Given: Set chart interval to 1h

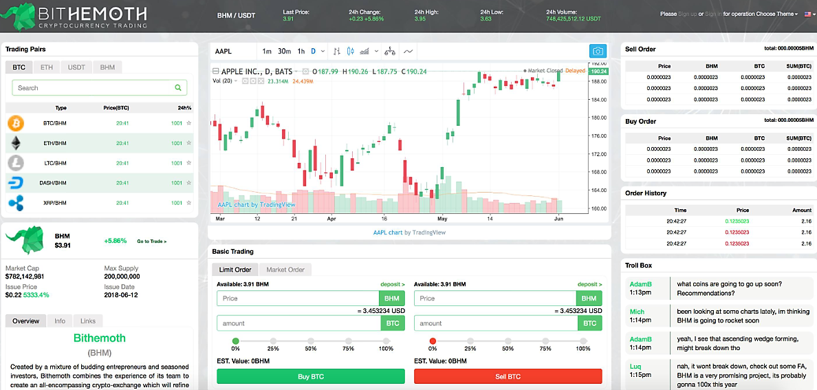Looking at the screenshot, I should tap(301, 51).
